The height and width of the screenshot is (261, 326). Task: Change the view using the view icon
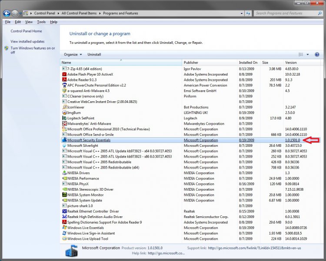point(301,54)
